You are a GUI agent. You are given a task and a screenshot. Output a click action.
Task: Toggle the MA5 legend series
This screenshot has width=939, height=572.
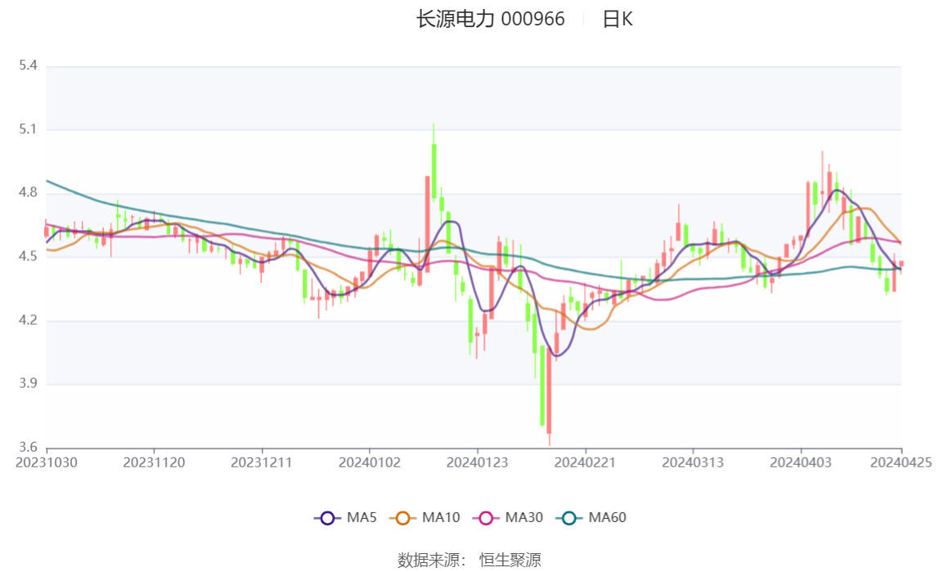click(x=345, y=517)
